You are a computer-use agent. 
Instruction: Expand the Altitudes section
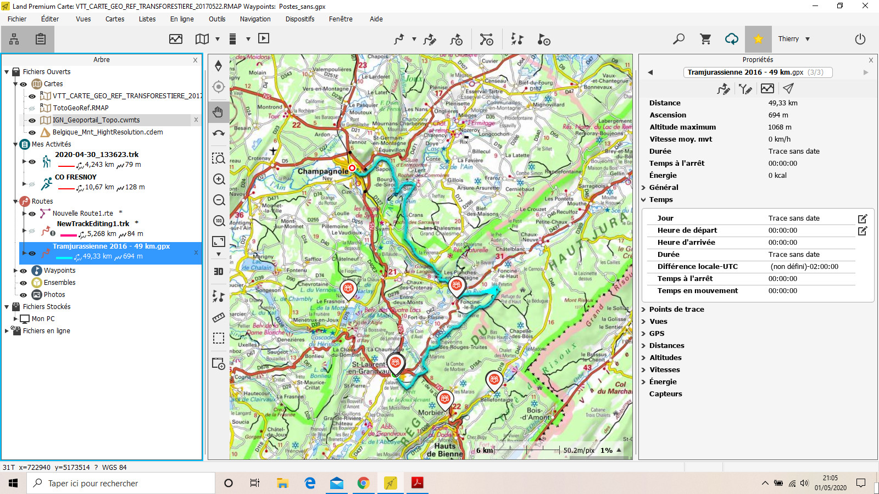tap(644, 357)
